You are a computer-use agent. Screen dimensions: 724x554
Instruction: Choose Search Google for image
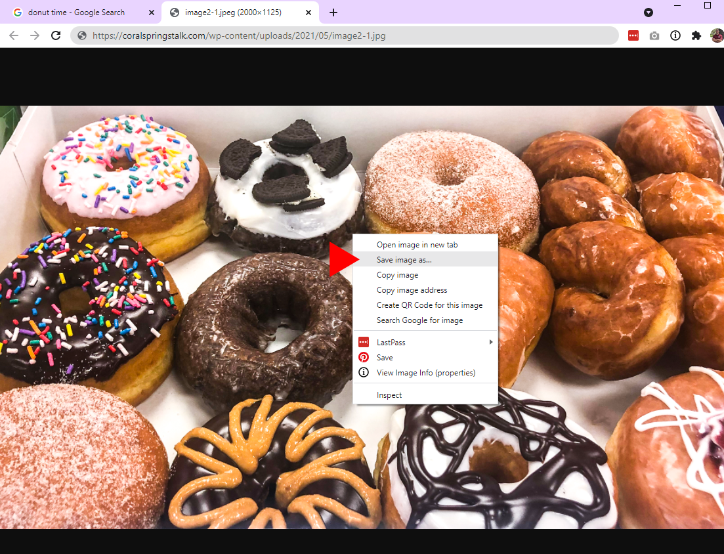pyautogui.click(x=425, y=320)
